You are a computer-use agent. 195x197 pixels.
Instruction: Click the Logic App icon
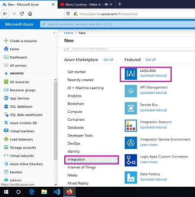pyautogui.click(x=131, y=74)
